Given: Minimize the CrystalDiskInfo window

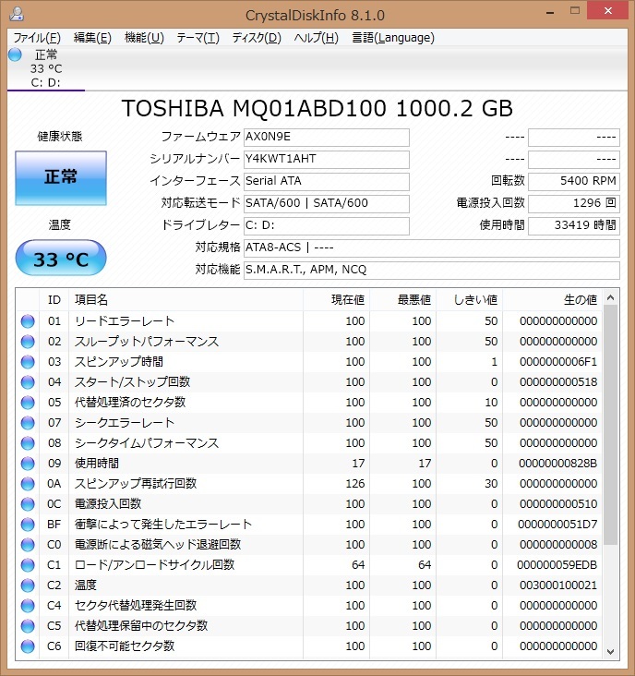Looking at the screenshot, I should [550, 12].
